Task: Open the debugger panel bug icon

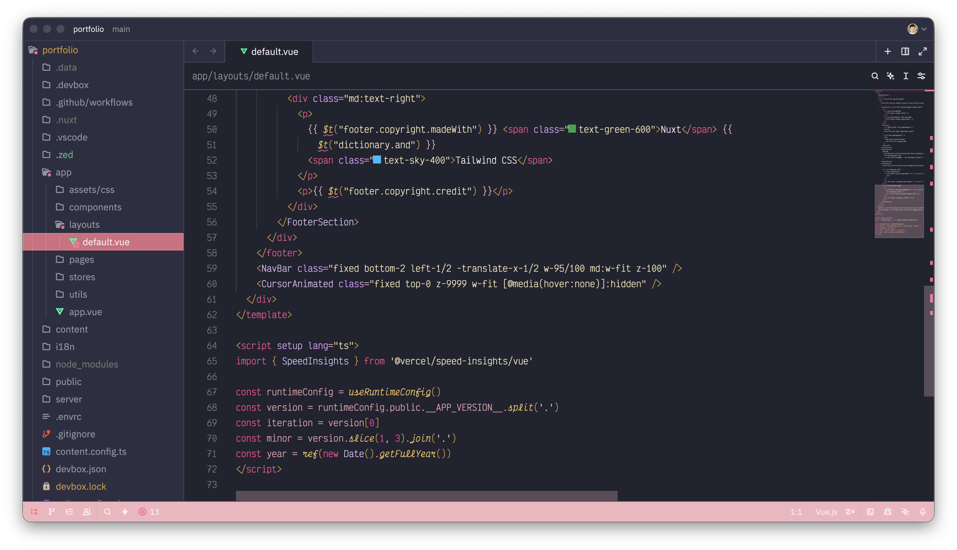Action: coord(887,511)
